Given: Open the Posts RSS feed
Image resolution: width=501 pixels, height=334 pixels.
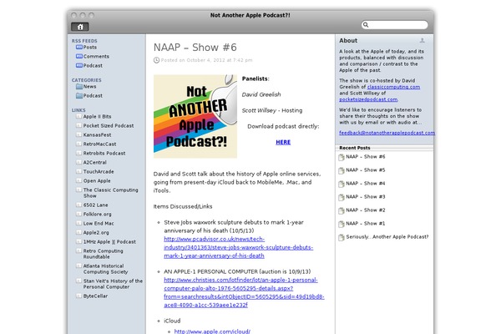Looking at the screenshot, I should click(90, 47).
